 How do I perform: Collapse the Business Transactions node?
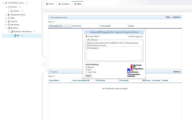pos(9,31)
